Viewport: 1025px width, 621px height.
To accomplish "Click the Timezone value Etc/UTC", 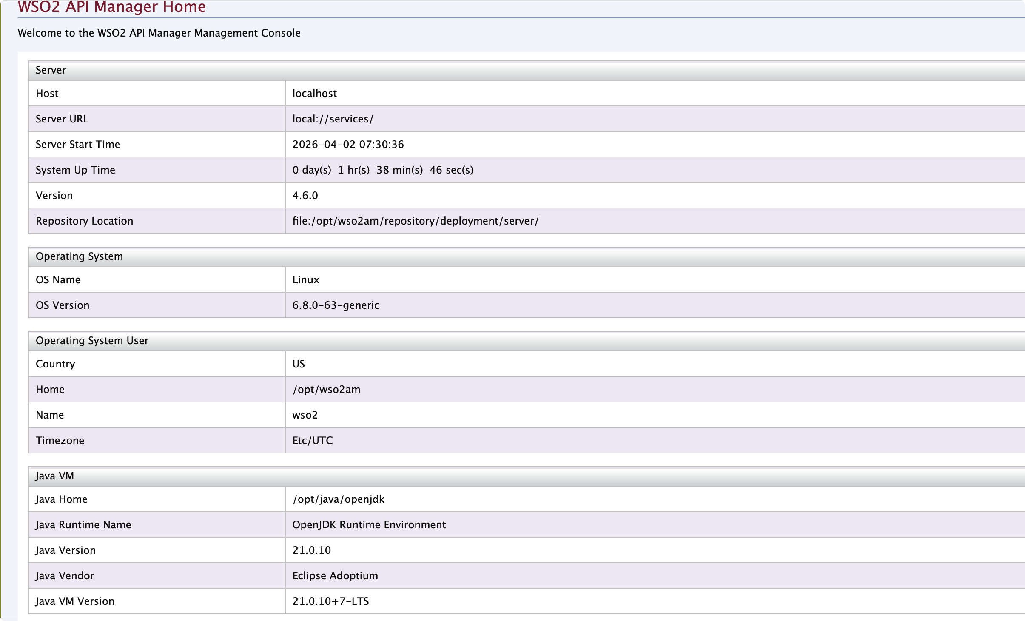I will click(312, 441).
